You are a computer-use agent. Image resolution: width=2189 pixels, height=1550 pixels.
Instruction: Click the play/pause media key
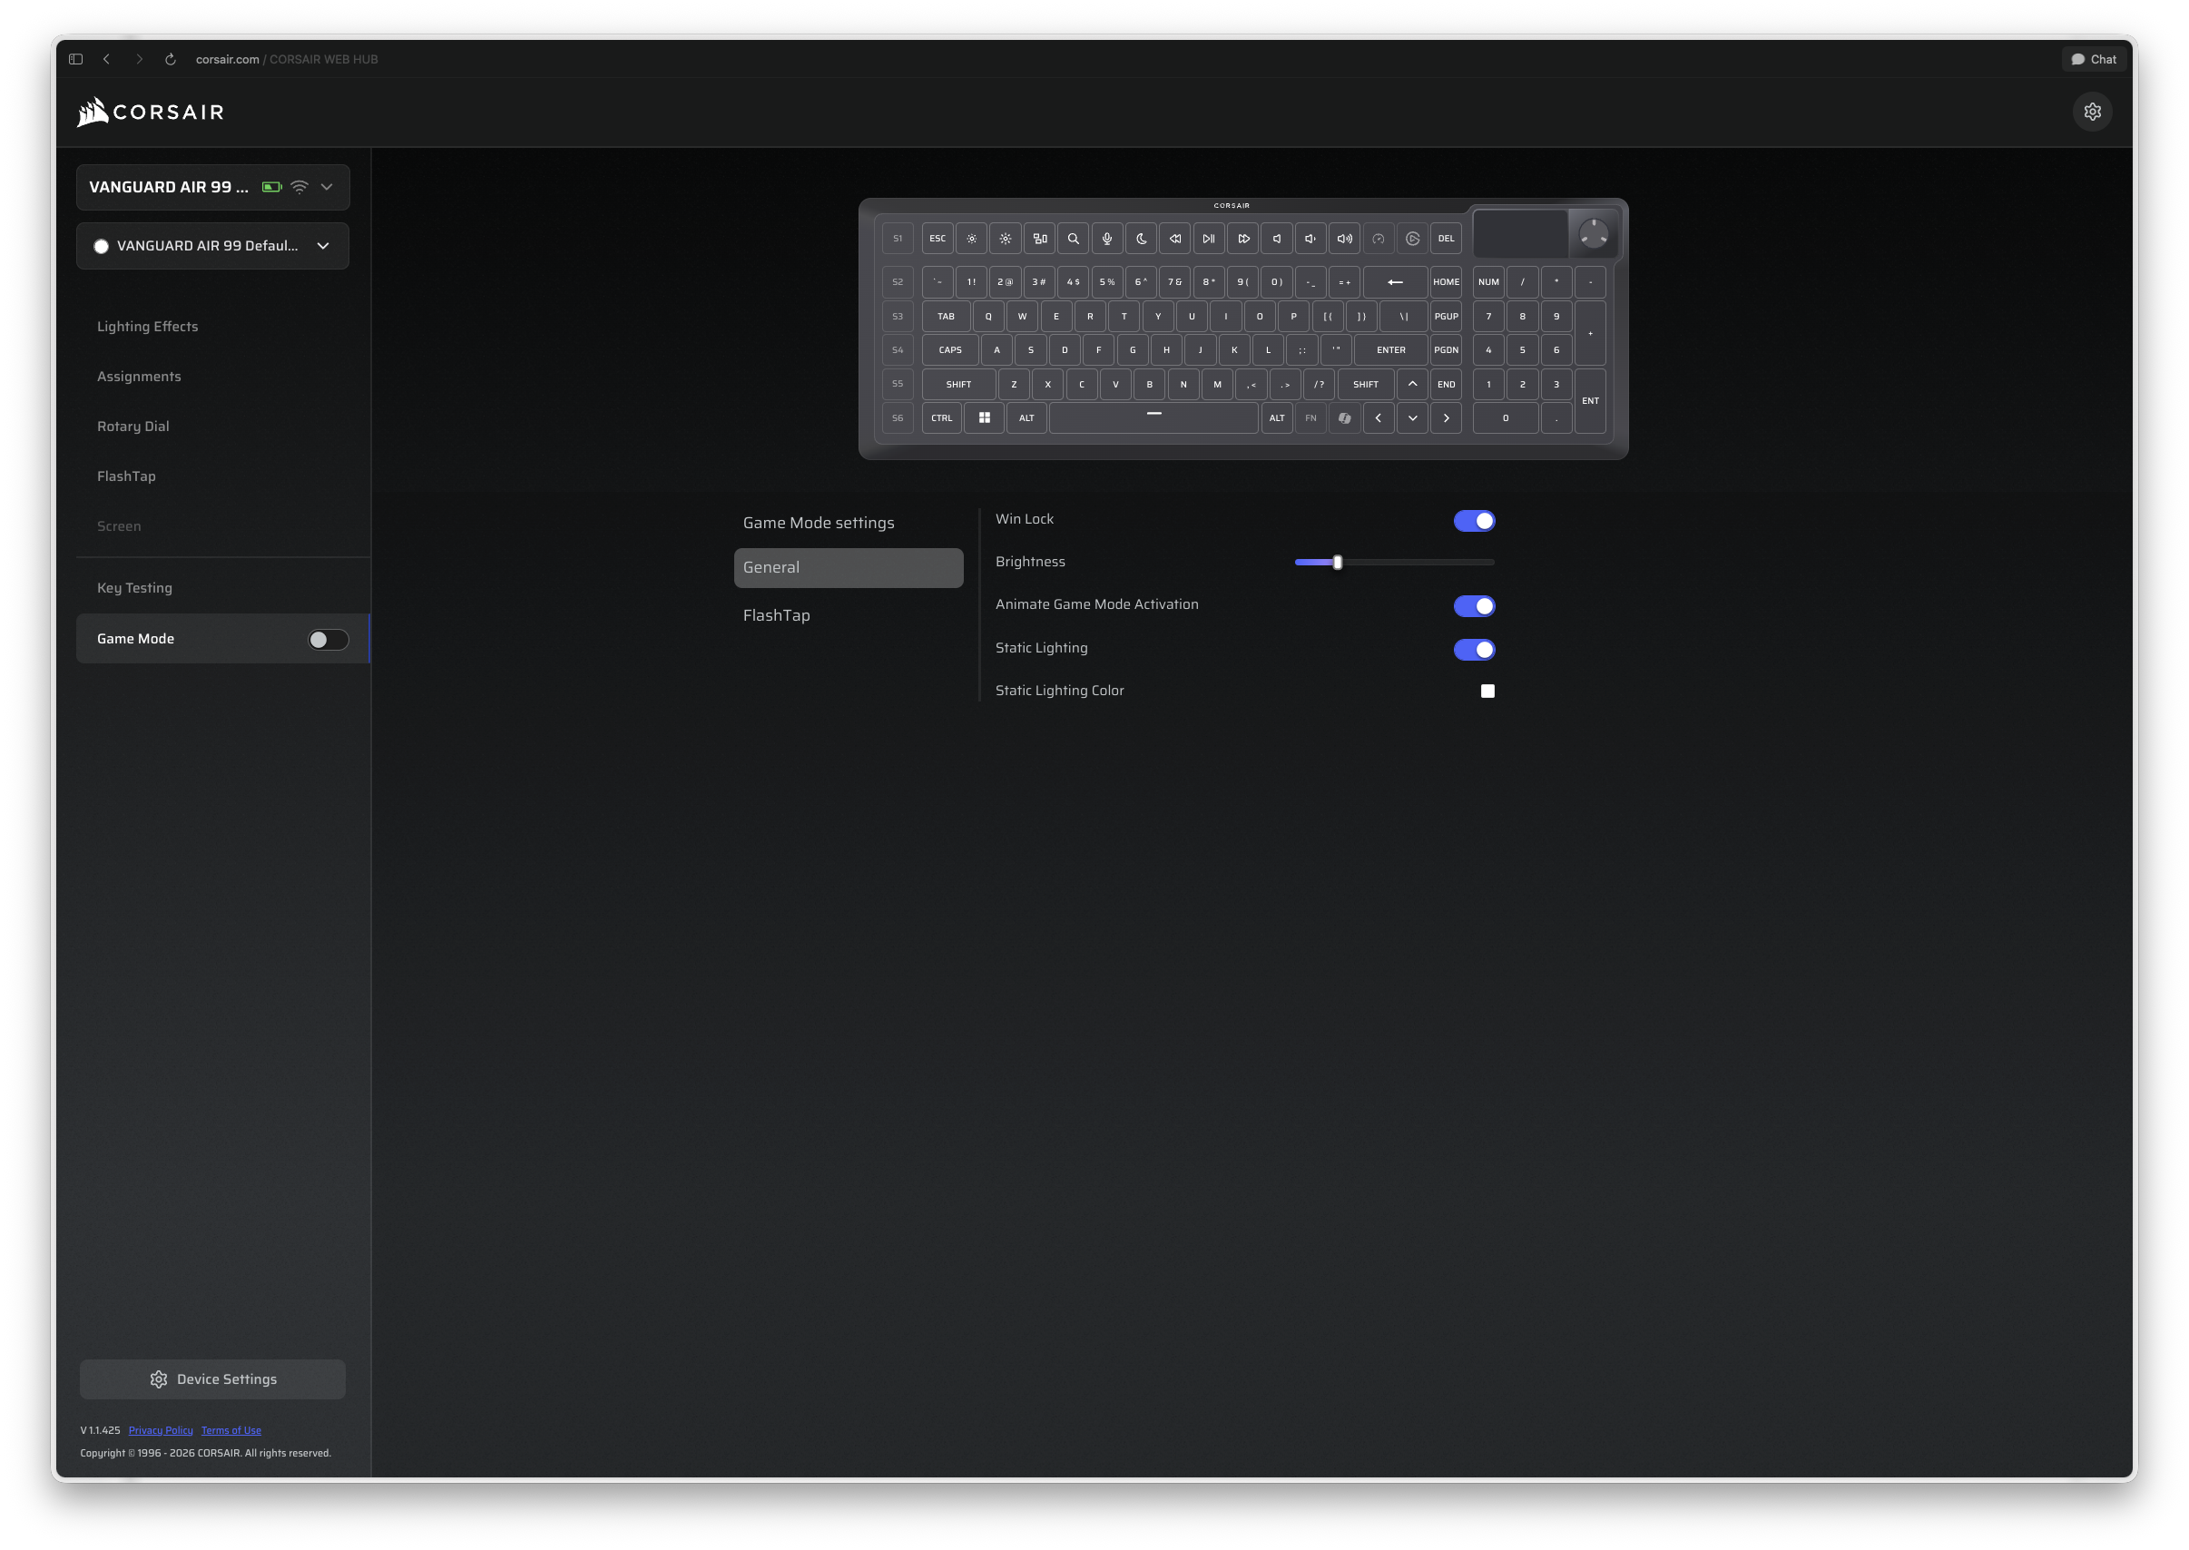click(1209, 239)
